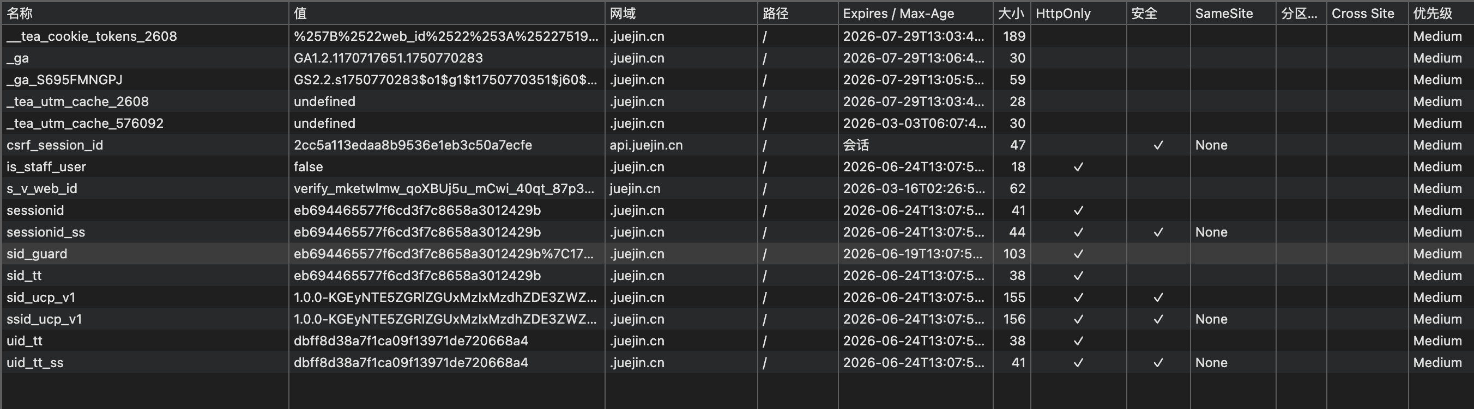Click the dbff8d38 value in uid_tt row
Screen dimensions: 1474x409
pos(446,340)
